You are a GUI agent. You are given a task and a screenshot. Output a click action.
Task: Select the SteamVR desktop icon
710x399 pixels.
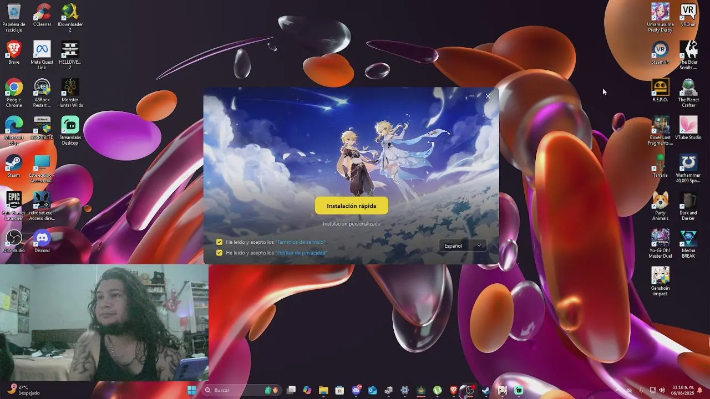pos(660,53)
